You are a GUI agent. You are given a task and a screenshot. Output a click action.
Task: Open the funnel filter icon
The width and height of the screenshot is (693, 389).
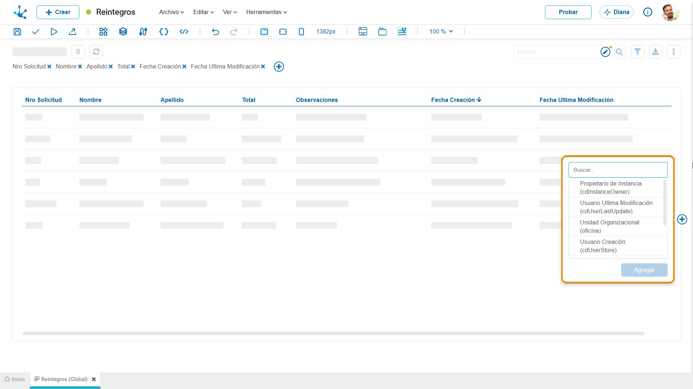637,52
